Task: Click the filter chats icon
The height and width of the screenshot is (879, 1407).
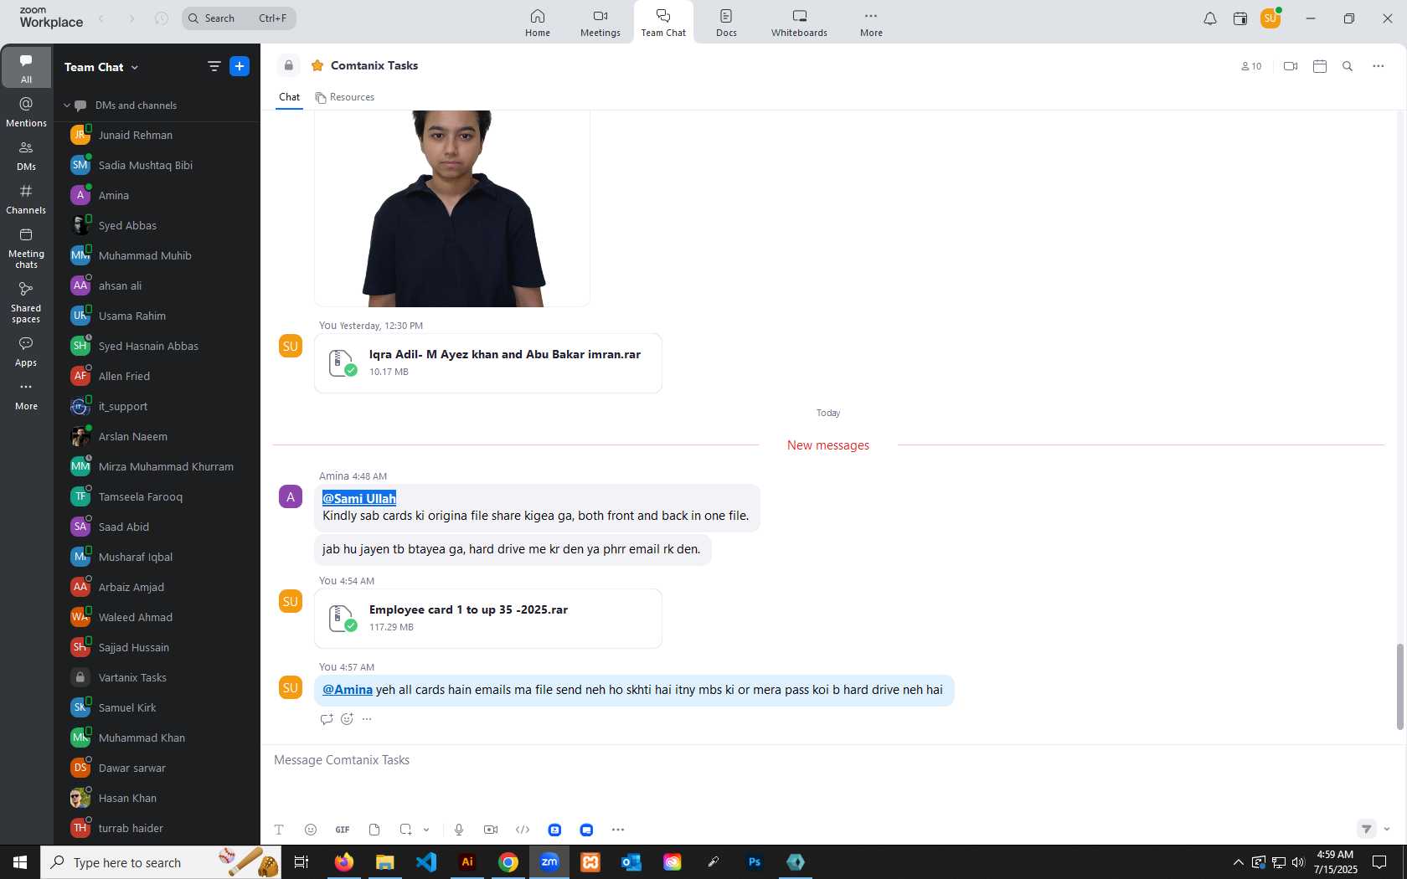Action: pyautogui.click(x=214, y=66)
